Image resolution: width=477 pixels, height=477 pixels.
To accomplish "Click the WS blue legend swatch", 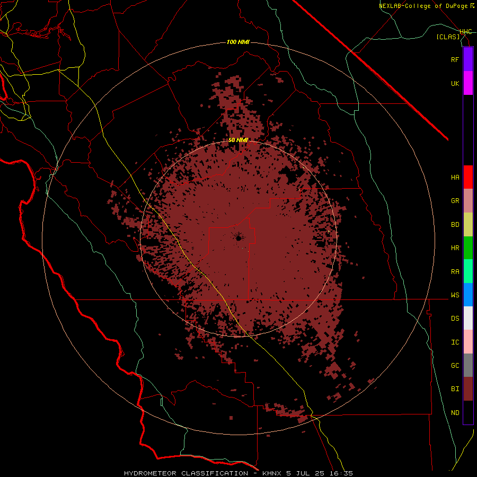I will [468, 295].
